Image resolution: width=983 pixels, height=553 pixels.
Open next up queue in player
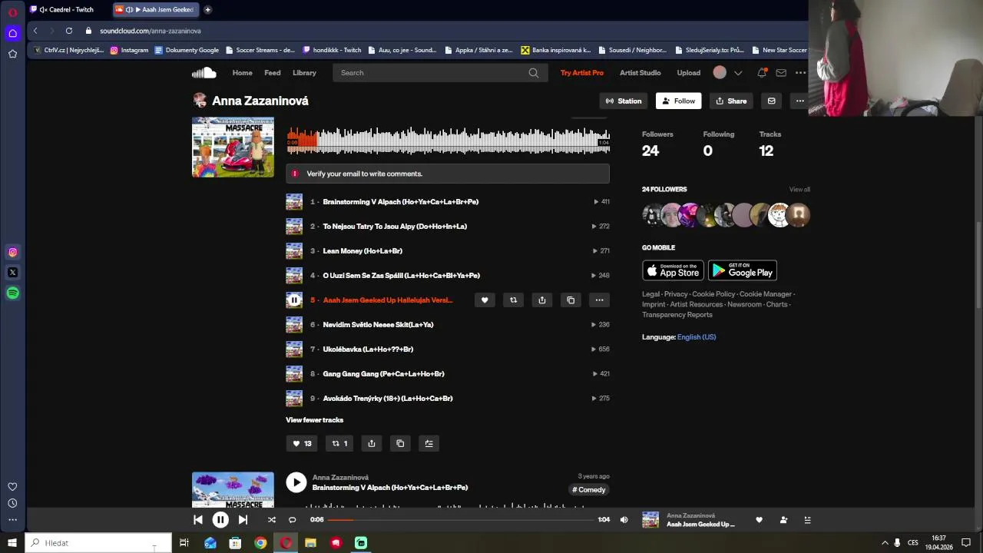(x=807, y=520)
